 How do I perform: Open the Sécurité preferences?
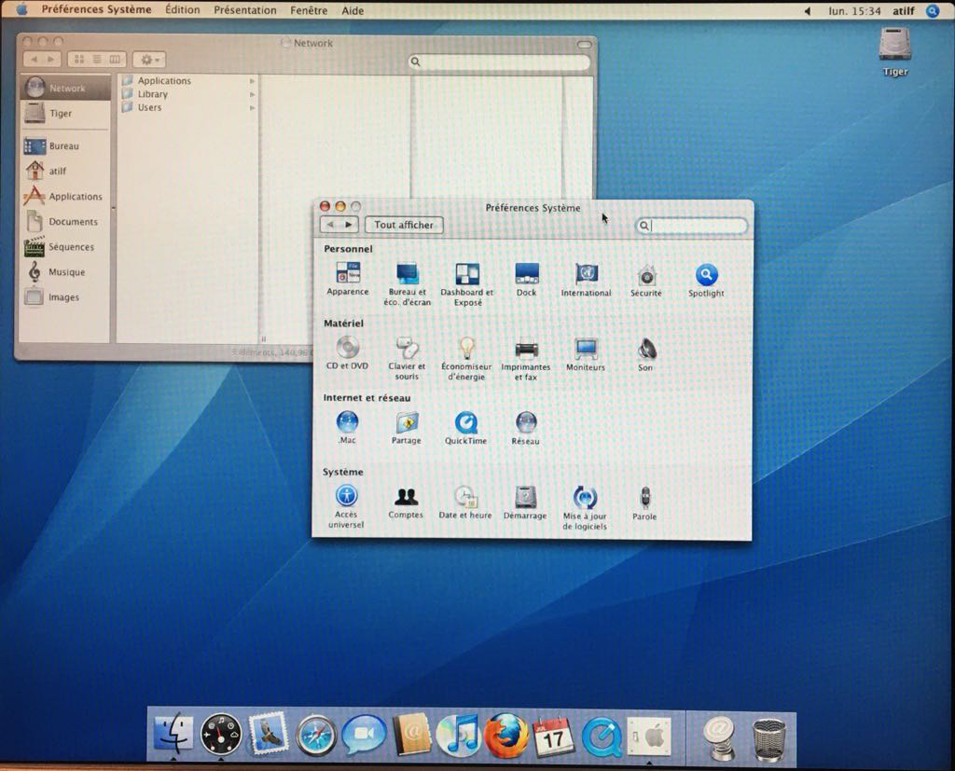click(645, 276)
